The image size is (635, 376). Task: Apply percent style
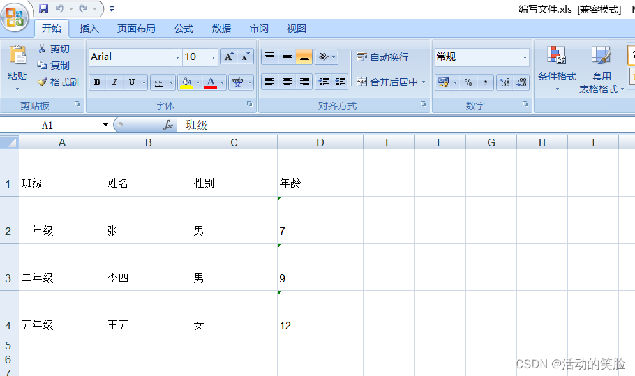[x=468, y=82]
